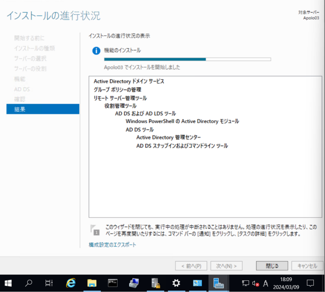Open the computer toolbox taskbar icon
The width and height of the screenshot is (325, 292).
134,283
